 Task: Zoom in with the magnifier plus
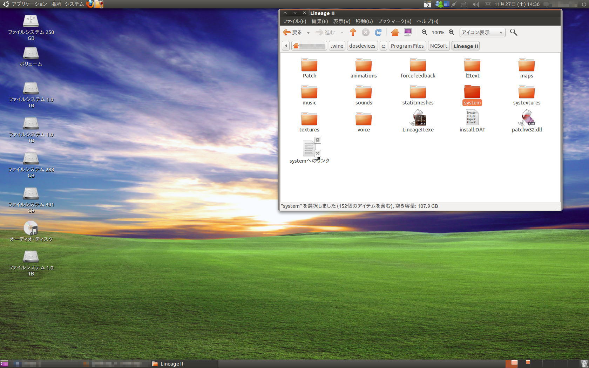(452, 32)
